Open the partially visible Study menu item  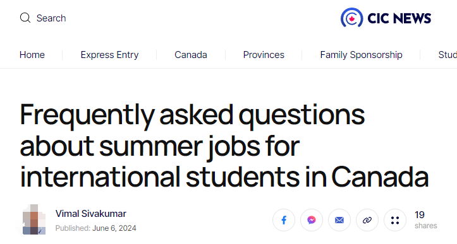[x=448, y=55]
